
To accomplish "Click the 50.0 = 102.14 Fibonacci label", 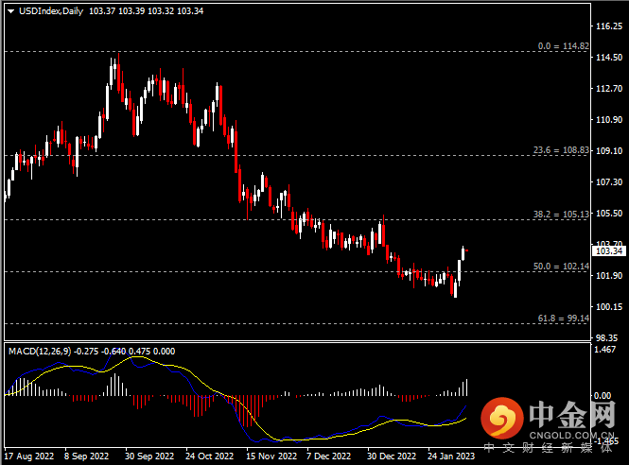I will (560, 267).
